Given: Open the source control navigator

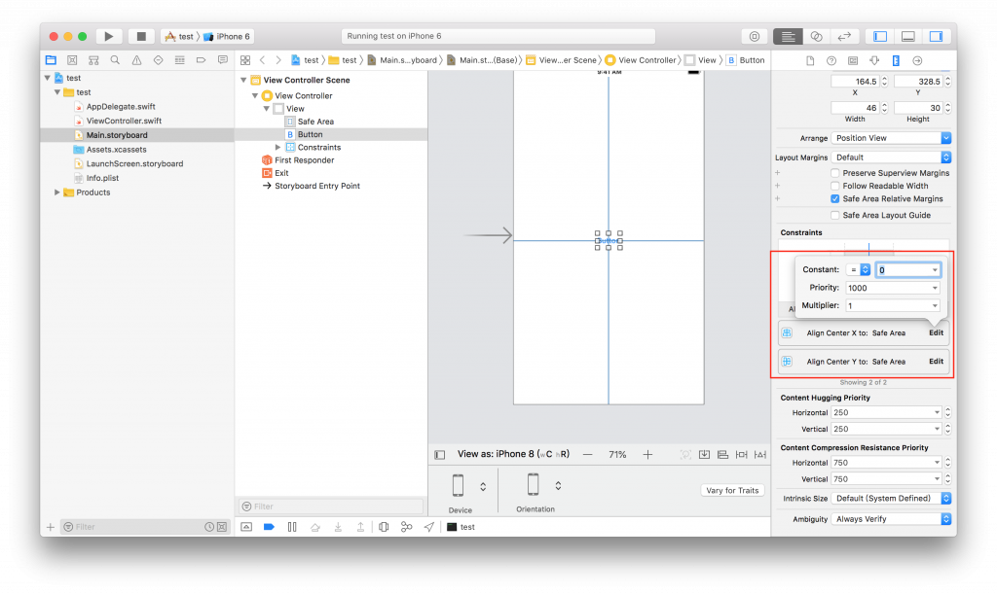Looking at the screenshot, I should 72,60.
